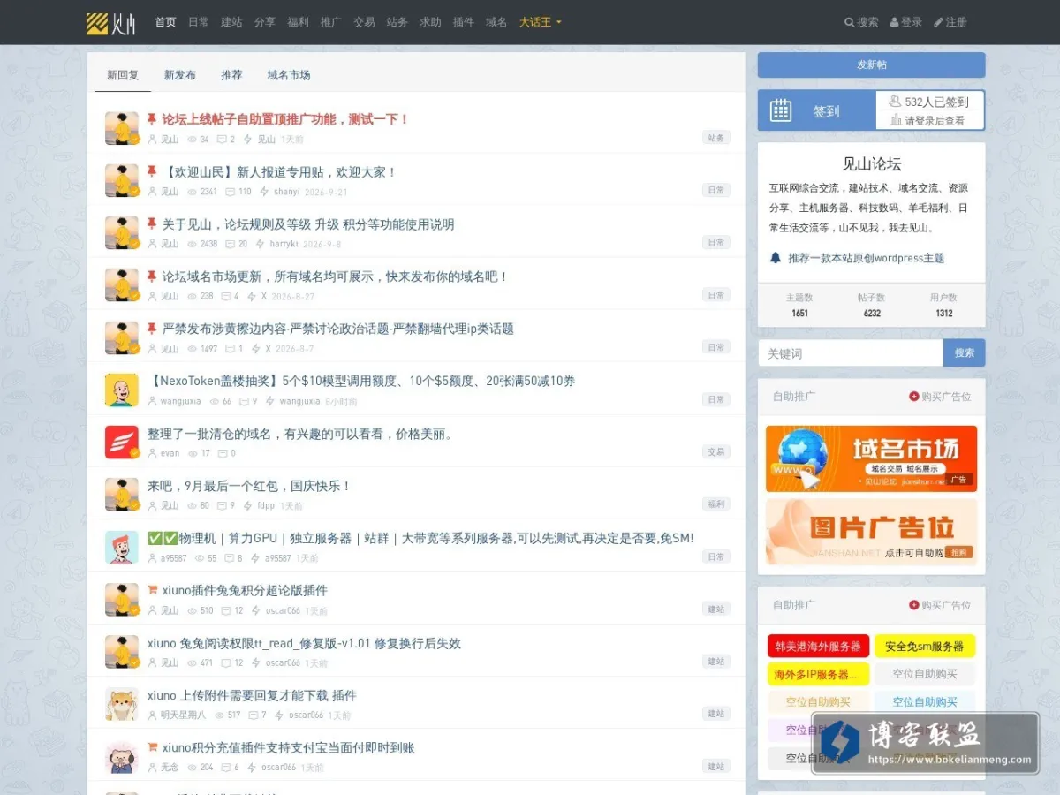Click the 签到 check-in button
1060x795 pixels.
817,110
